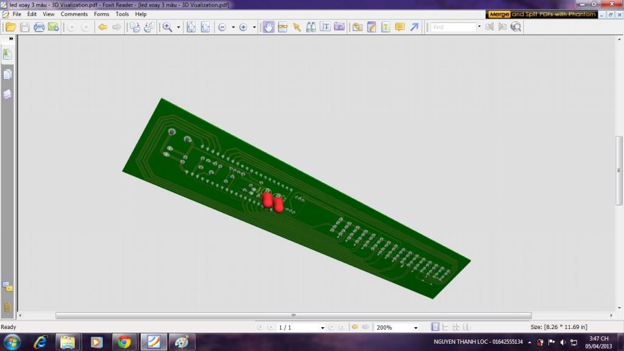Find previous result icon

pos(489,27)
